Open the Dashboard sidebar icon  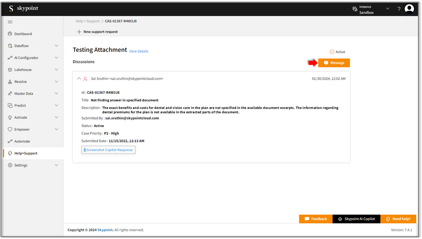[10, 34]
